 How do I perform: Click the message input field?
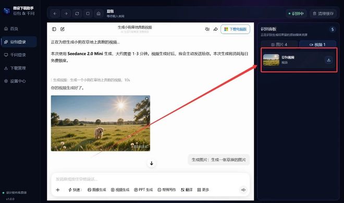pos(150,179)
